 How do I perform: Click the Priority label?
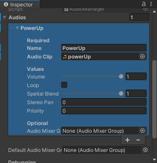35,111
